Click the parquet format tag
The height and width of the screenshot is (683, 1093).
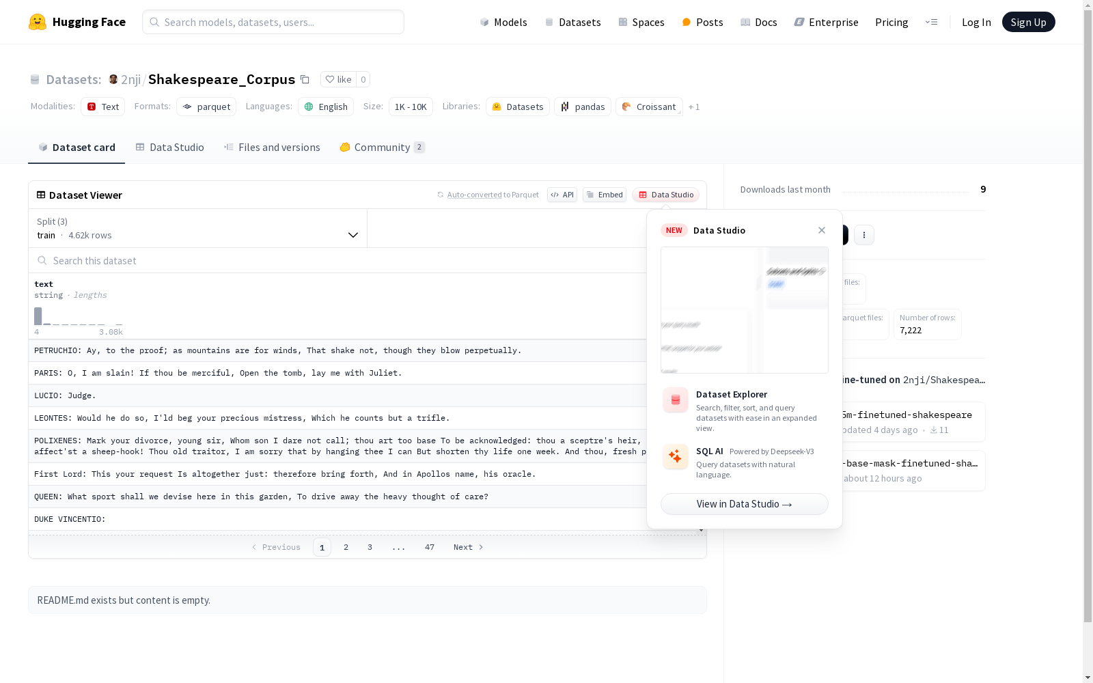pyautogui.click(x=206, y=107)
